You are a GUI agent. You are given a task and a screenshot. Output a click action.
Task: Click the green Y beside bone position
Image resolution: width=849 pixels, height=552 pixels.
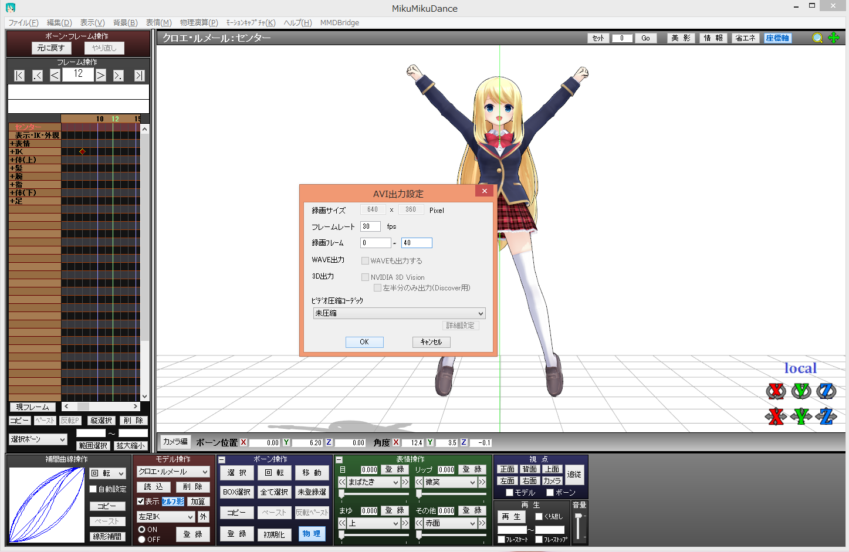coord(286,442)
